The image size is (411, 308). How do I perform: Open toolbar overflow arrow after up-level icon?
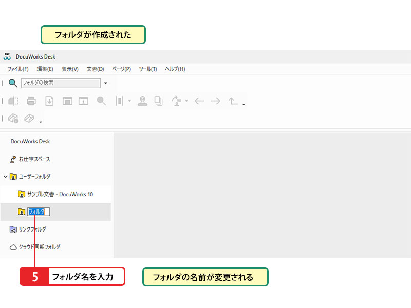point(244,104)
